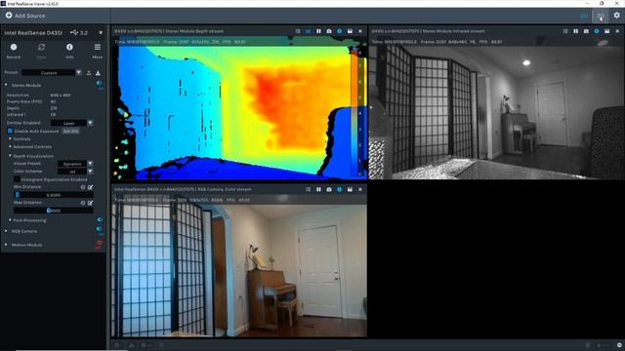The image size is (625, 351).
Task: Open Visual Preset Dynamic dropdown
Action: (x=75, y=164)
